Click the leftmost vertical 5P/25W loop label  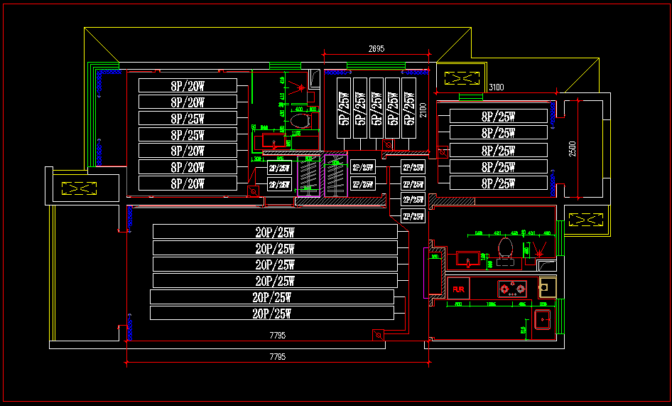344,108
